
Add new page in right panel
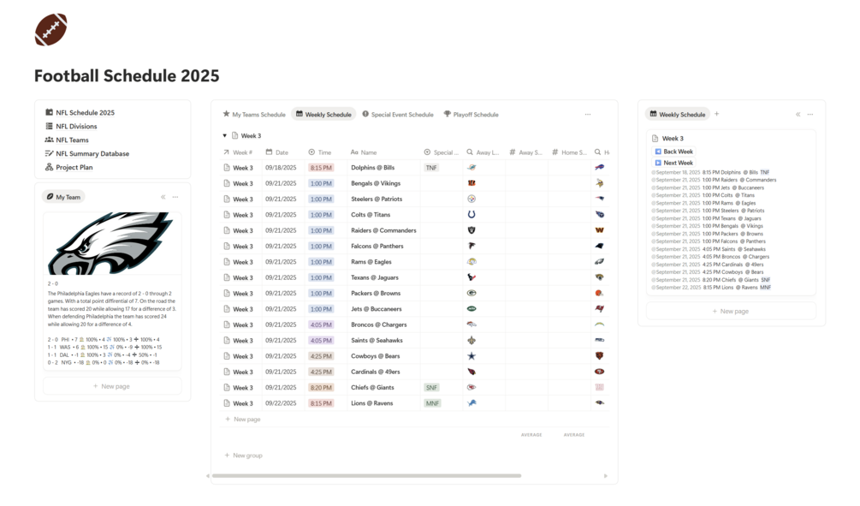pos(731,311)
